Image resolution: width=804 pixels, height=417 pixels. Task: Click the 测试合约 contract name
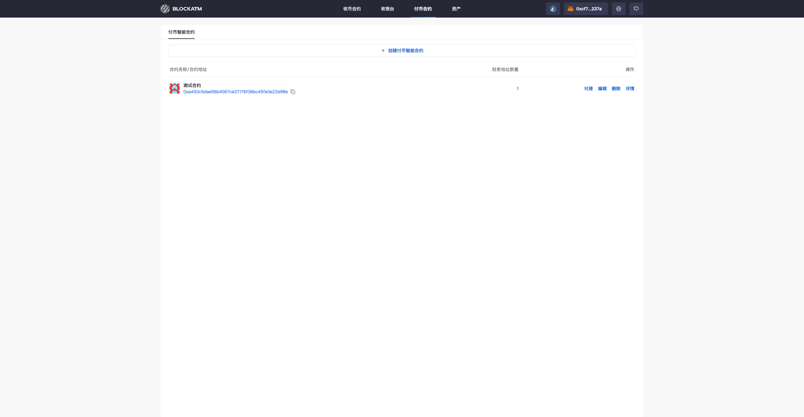tap(192, 85)
